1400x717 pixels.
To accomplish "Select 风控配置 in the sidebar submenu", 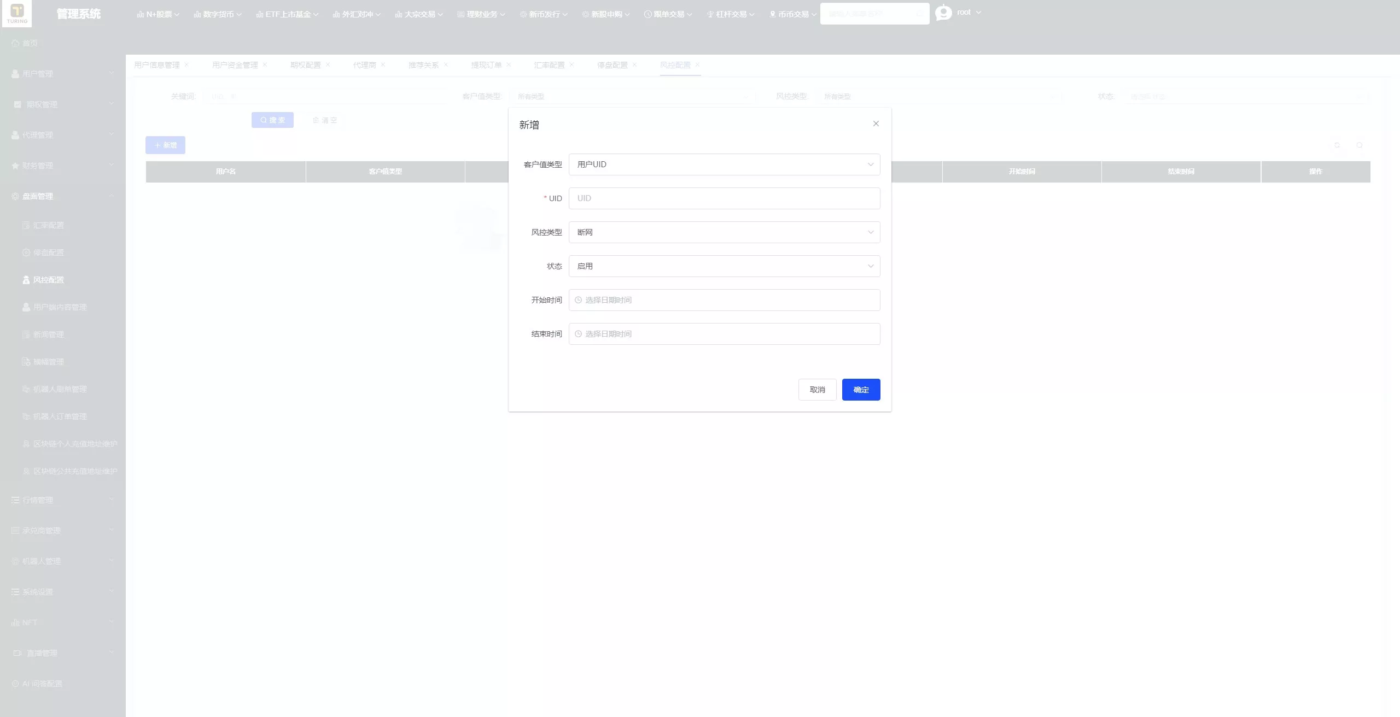I will point(63,280).
